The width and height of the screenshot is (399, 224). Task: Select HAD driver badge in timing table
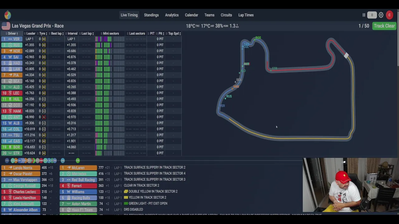[x=12, y=63]
